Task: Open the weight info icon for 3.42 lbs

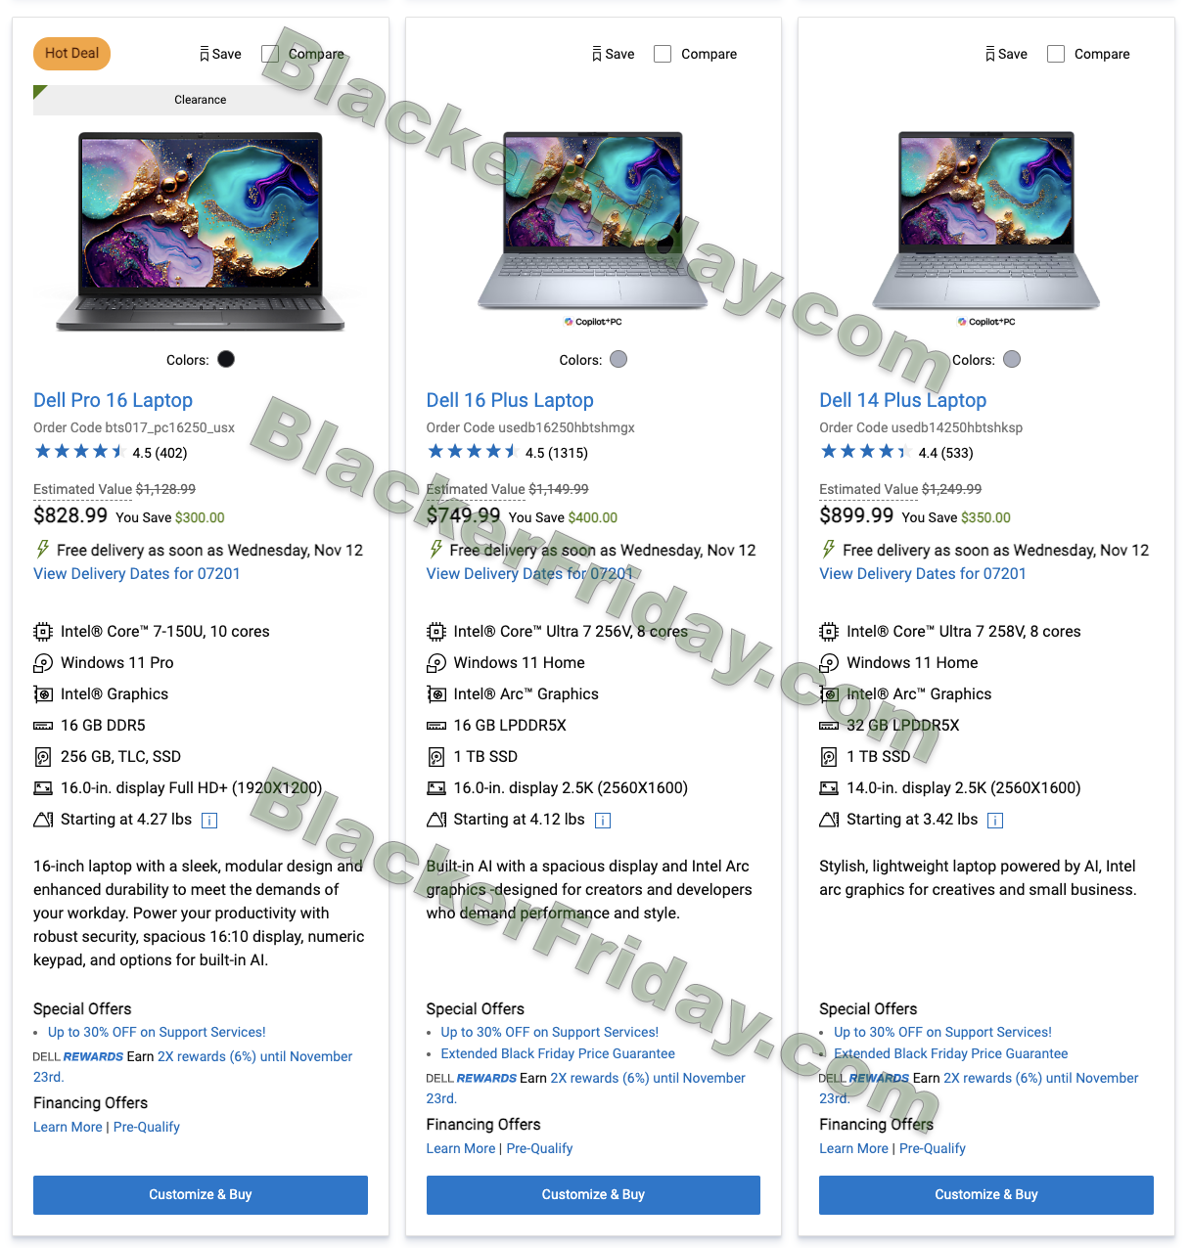Action: tap(995, 821)
